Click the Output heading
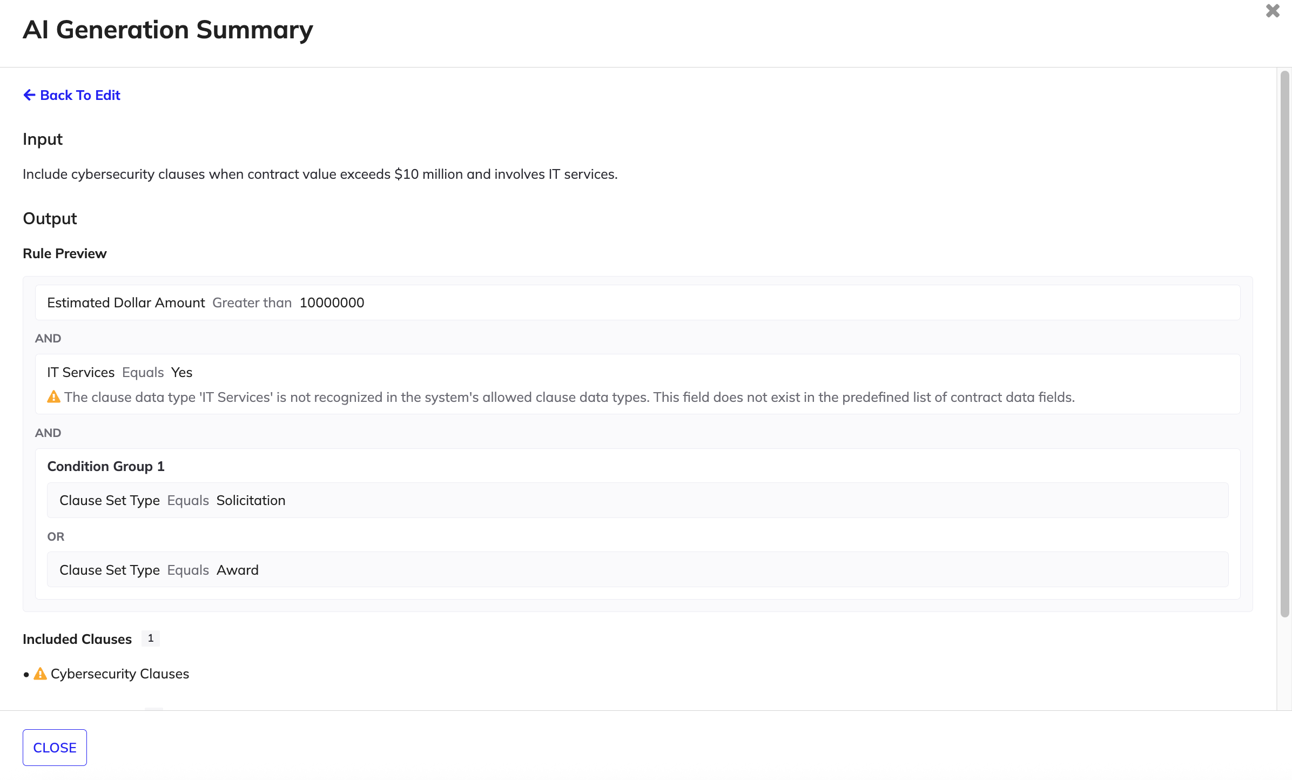Image resolution: width=1292 pixels, height=780 pixels. pyautogui.click(x=50, y=218)
